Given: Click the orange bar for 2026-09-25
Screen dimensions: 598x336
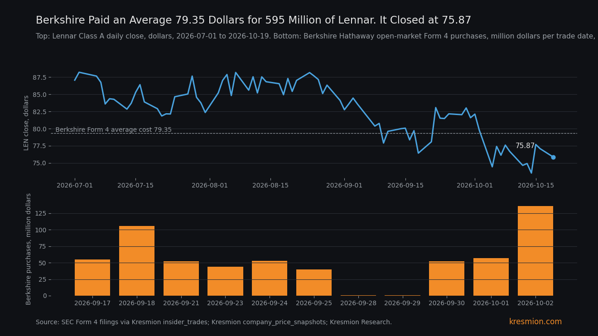Looking at the screenshot, I should 314,283.
